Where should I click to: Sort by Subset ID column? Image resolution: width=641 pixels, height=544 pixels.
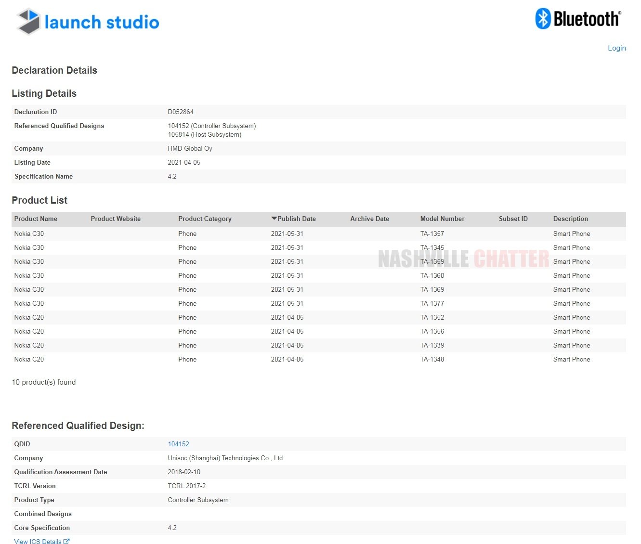click(x=513, y=219)
